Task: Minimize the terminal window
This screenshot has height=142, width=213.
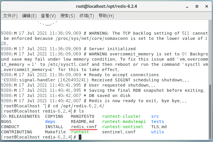Action: pyautogui.click(x=187, y=7)
